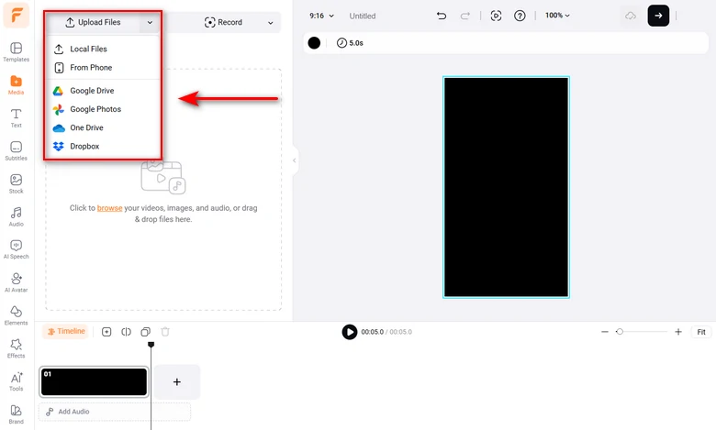The image size is (716, 430).
Task: Switch to Timeline view button
Action: click(67, 332)
